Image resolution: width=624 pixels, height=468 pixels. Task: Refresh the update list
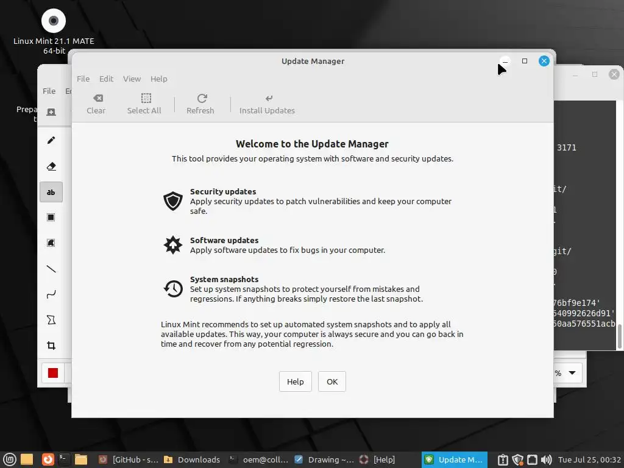click(x=200, y=104)
